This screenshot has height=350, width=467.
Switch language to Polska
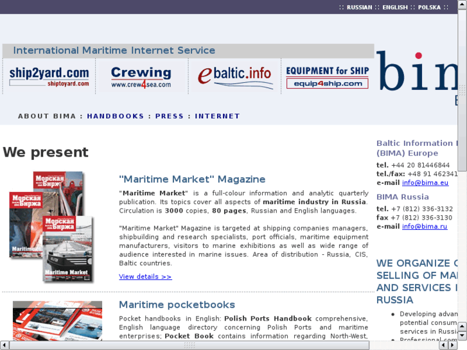[x=429, y=8]
